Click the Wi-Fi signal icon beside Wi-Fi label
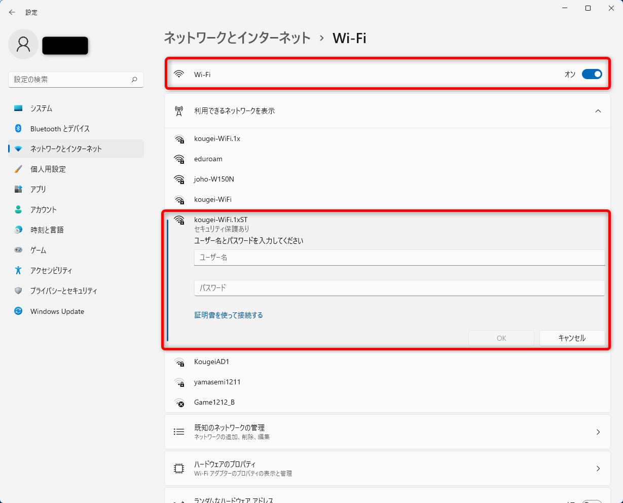Viewport: 623px width, 503px height. (x=179, y=74)
